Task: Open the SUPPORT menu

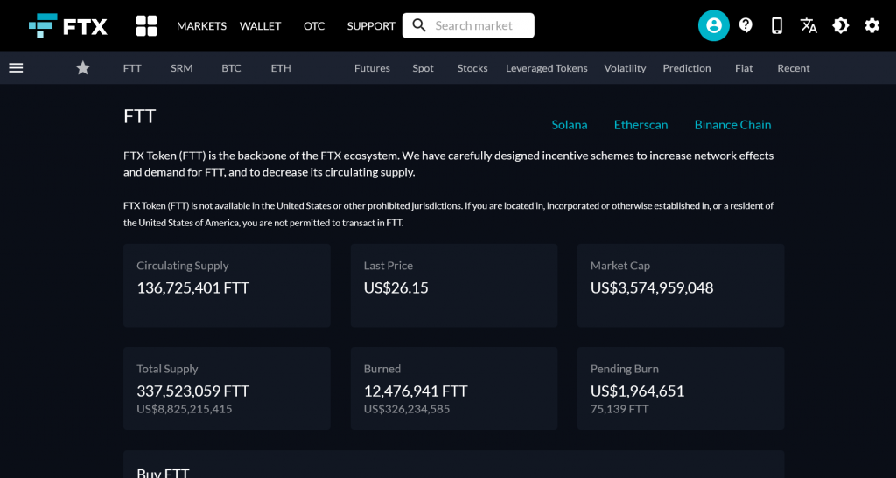Action: 371,25
